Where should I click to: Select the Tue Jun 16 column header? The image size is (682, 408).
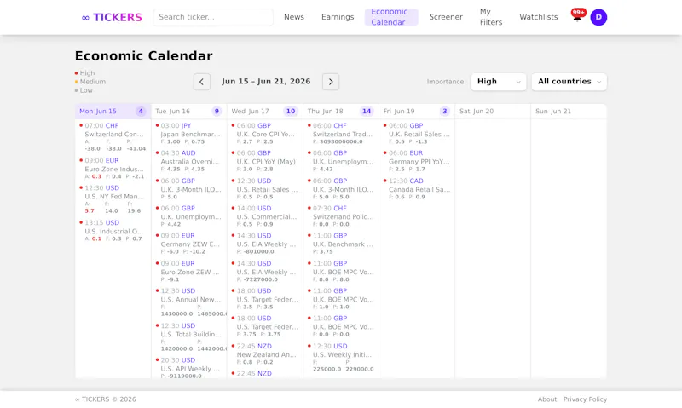point(188,112)
